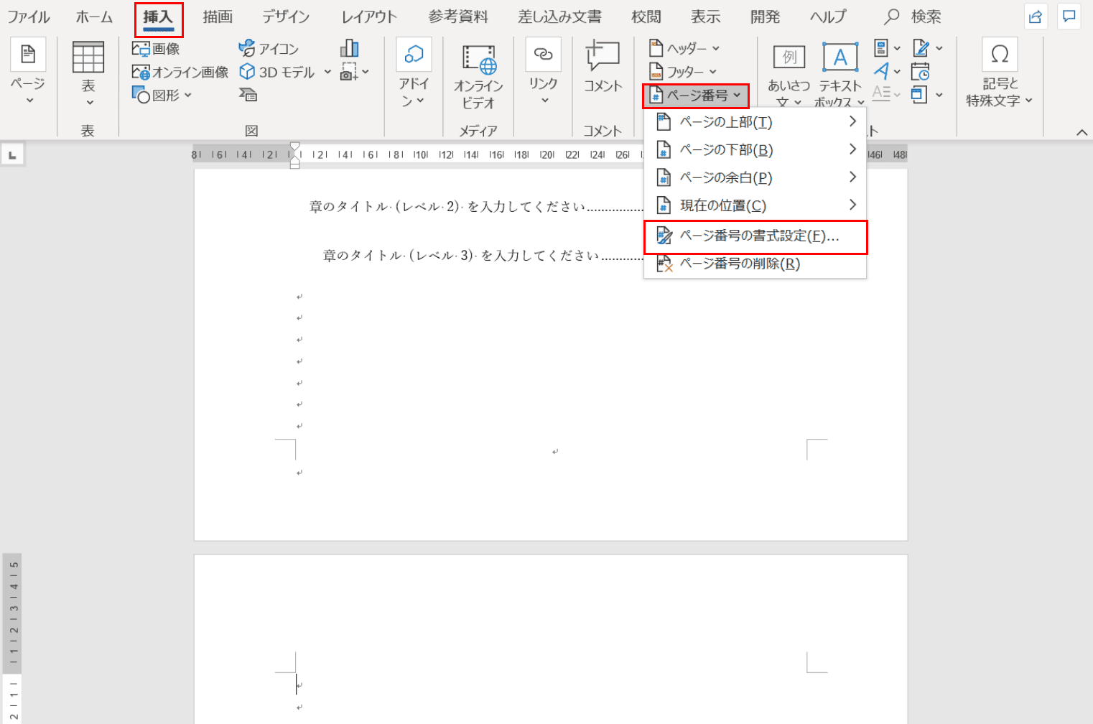1093x724 pixels.
Task: Open the あいさつ文 greeting text button
Action: pos(789,75)
